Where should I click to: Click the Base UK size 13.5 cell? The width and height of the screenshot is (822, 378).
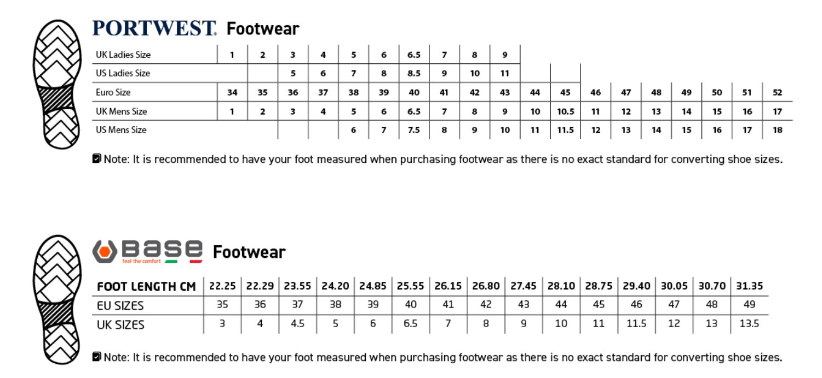749,323
